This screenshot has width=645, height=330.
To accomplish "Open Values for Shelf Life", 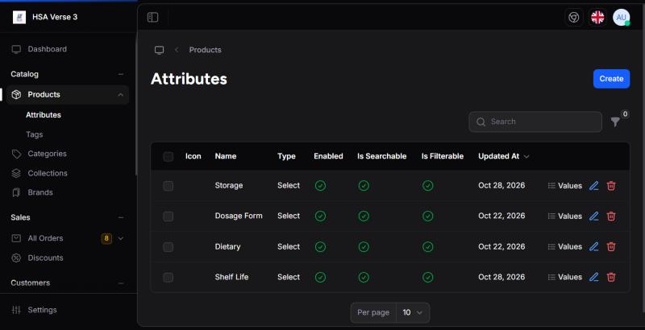I will pos(565,277).
